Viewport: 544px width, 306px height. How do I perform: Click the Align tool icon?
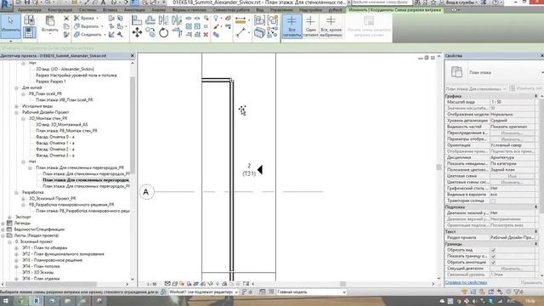click(x=137, y=20)
